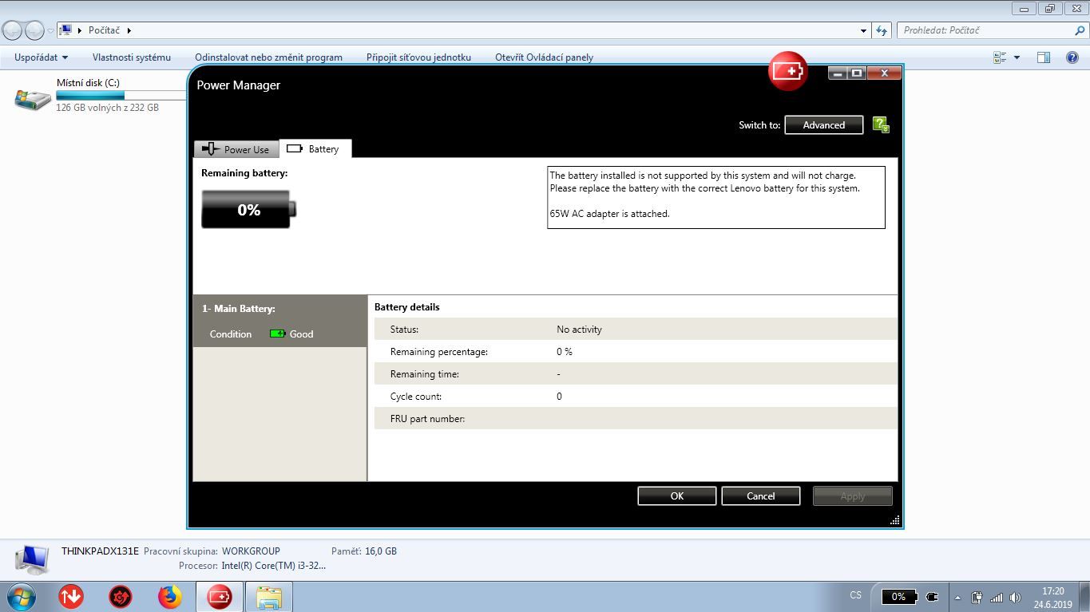Click the Remaining time row
The width and height of the screenshot is (1090, 612).
[x=636, y=373]
